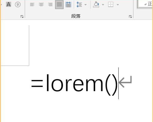The width and height of the screenshot is (153, 122).
Task: Toggle justify alignment
Action: click(x=59, y=5)
